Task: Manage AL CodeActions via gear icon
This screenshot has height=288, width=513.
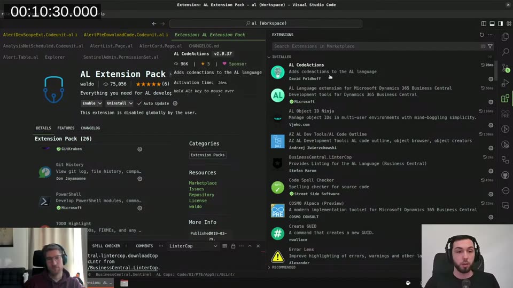Action: [x=491, y=79]
